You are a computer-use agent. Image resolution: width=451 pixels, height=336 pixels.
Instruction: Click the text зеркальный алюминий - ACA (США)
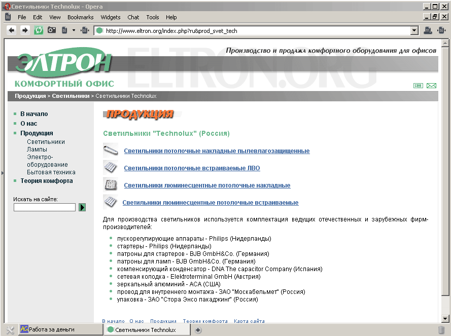(169, 284)
